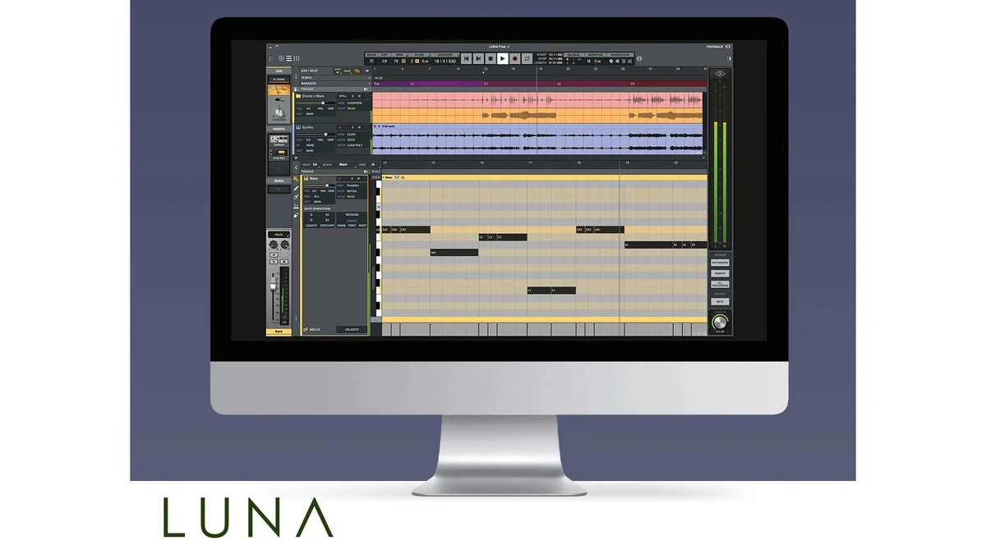This screenshot has height=554, width=986.
Task: Expand the Markers row arrow
Action: tap(370, 84)
